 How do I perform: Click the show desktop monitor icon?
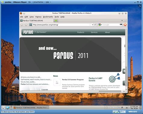(x=8, y=107)
